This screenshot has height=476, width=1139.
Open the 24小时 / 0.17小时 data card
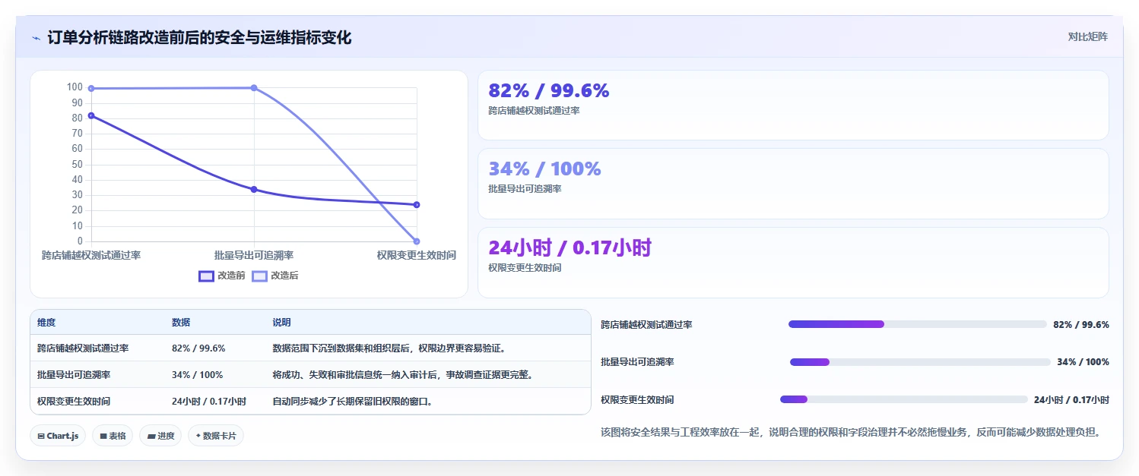[793, 263]
